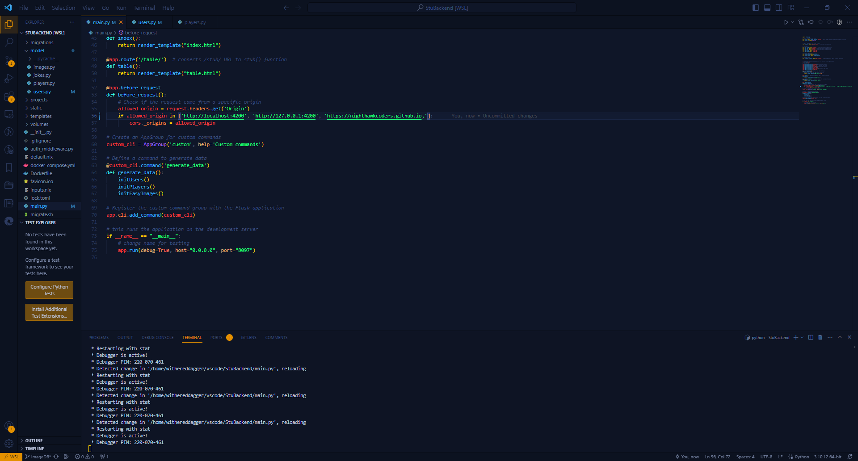
Task: Open the Terminal menu
Action: pos(144,8)
